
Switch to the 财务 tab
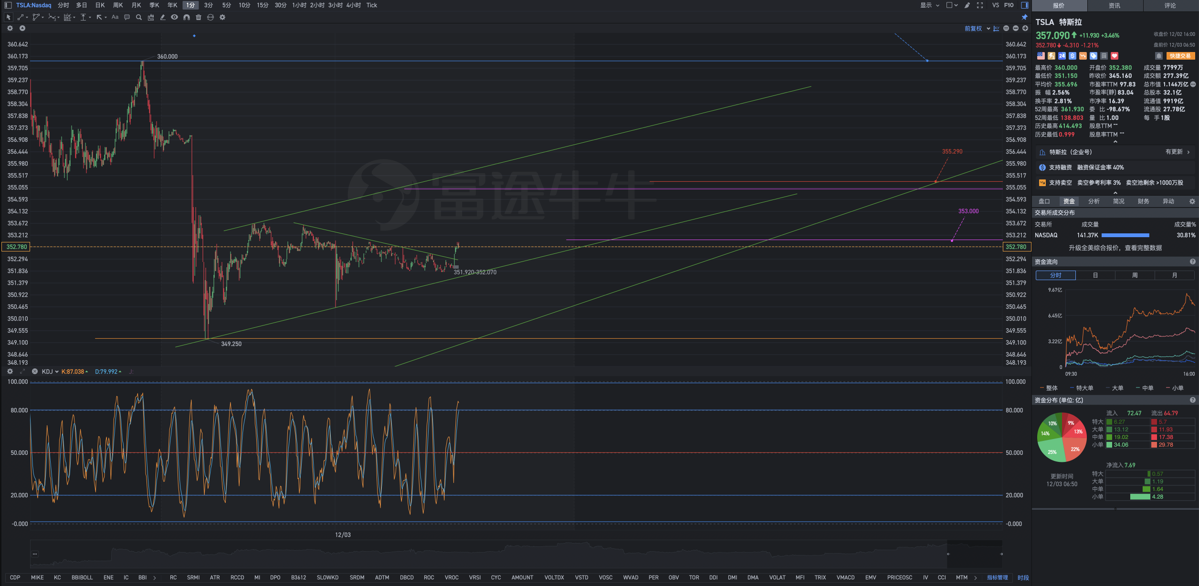tap(1144, 201)
